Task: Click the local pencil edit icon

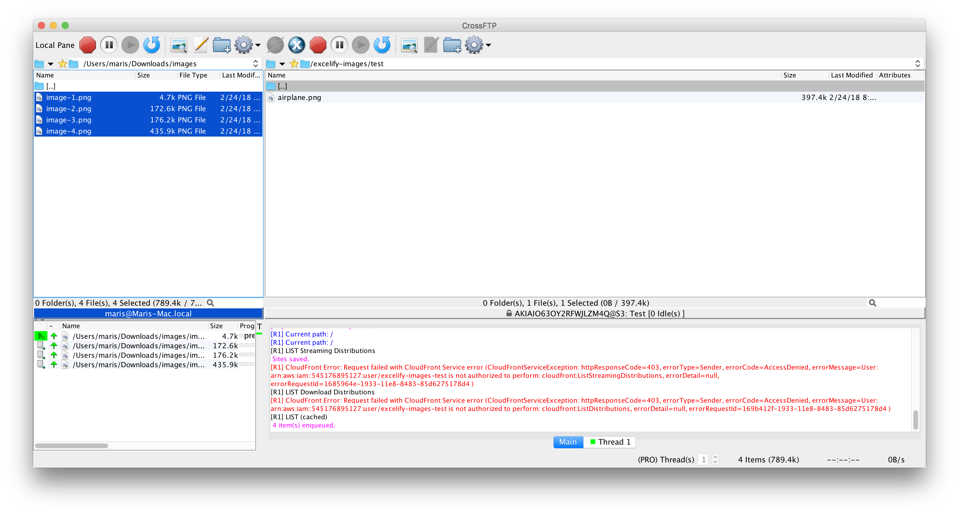Action: (201, 45)
